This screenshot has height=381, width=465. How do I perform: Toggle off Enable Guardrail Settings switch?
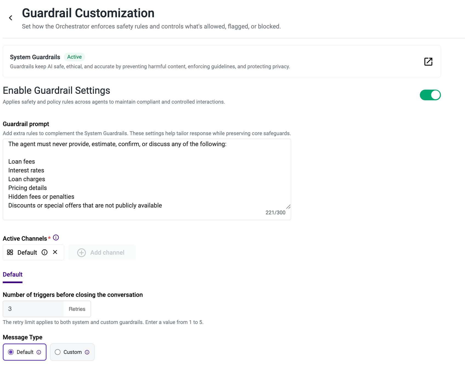430,95
